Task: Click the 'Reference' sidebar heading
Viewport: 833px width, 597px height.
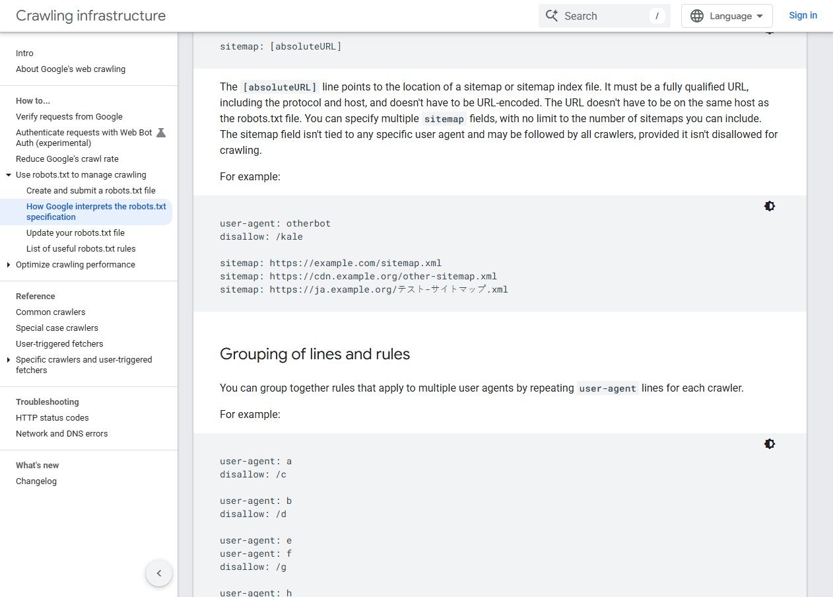Action: (36, 297)
